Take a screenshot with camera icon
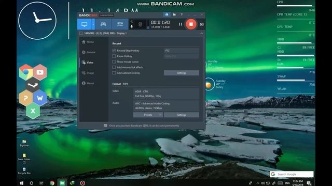 click(x=202, y=24)
